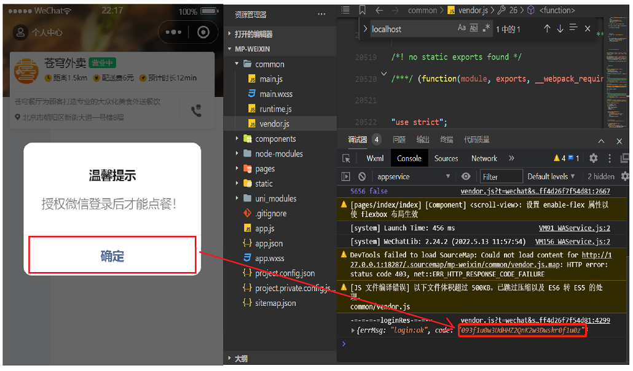Click 确定 button in the dialog
This screenshot has width=633, height=371.
click(112, 256)
